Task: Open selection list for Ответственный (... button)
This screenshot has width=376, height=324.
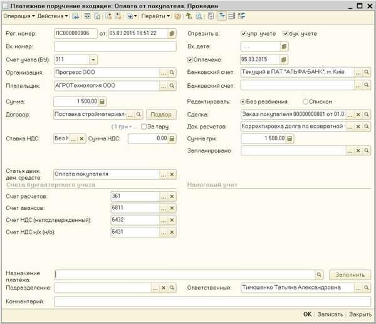Action: (x=358, y=288)
